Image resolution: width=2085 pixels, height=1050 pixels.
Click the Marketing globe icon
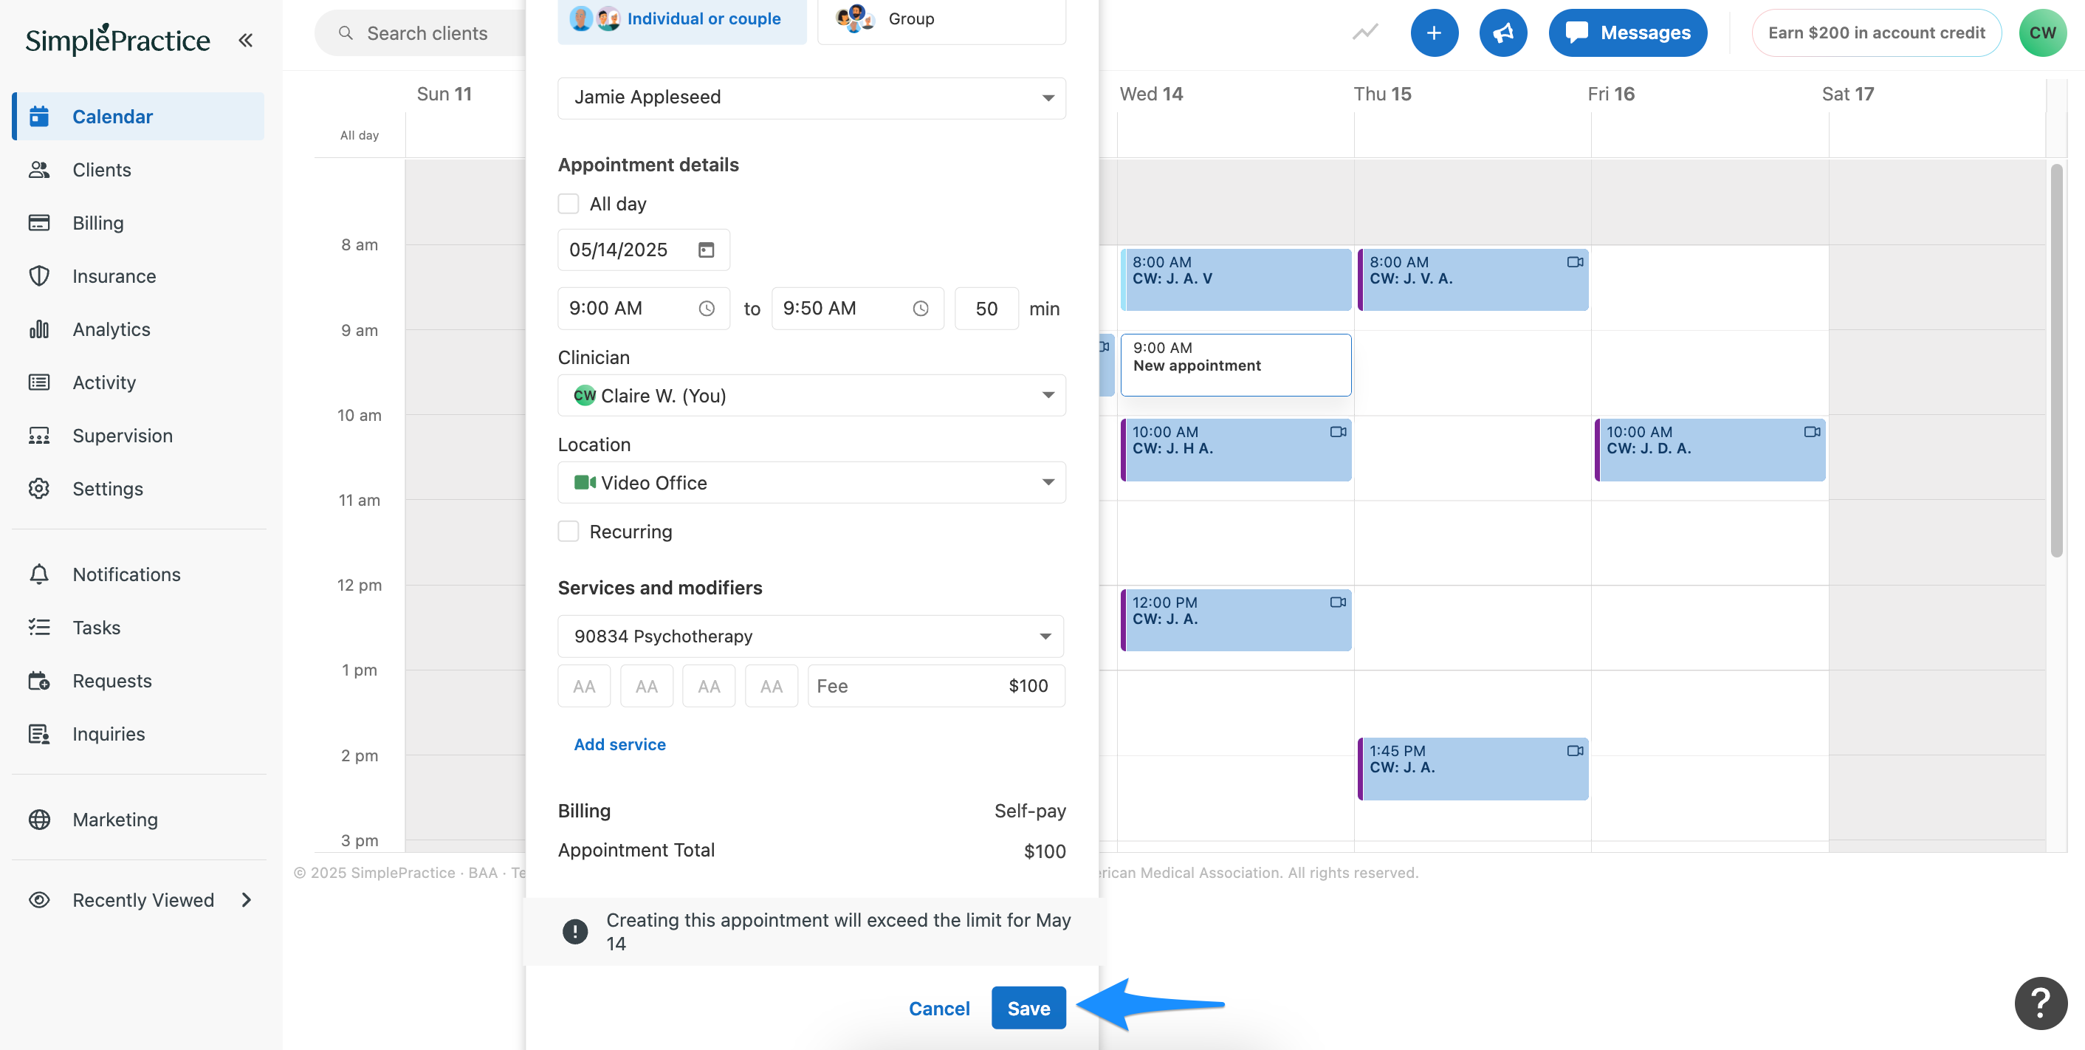tap(39, 820)
